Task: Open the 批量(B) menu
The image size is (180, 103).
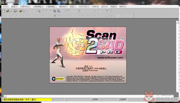Action: pyautogui.click(x=114, y=7)
